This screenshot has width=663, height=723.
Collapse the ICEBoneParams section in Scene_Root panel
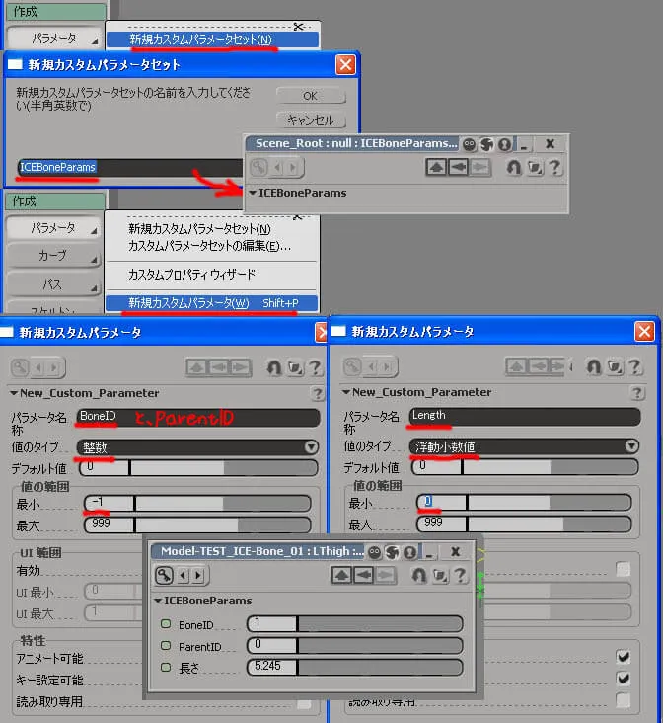(x=253, y=193)
